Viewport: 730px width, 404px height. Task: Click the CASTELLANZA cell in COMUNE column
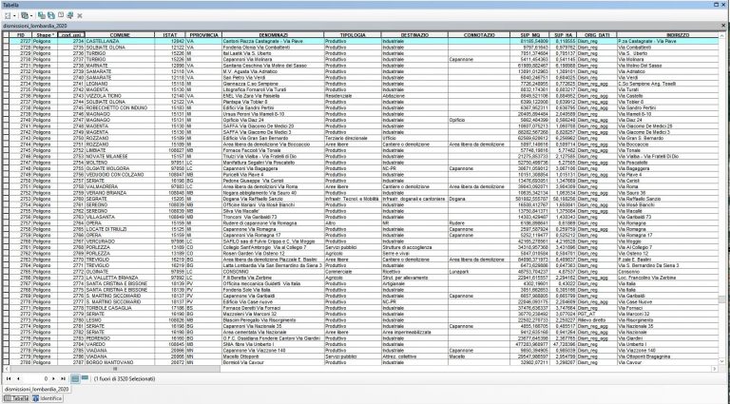click(120, 41)
